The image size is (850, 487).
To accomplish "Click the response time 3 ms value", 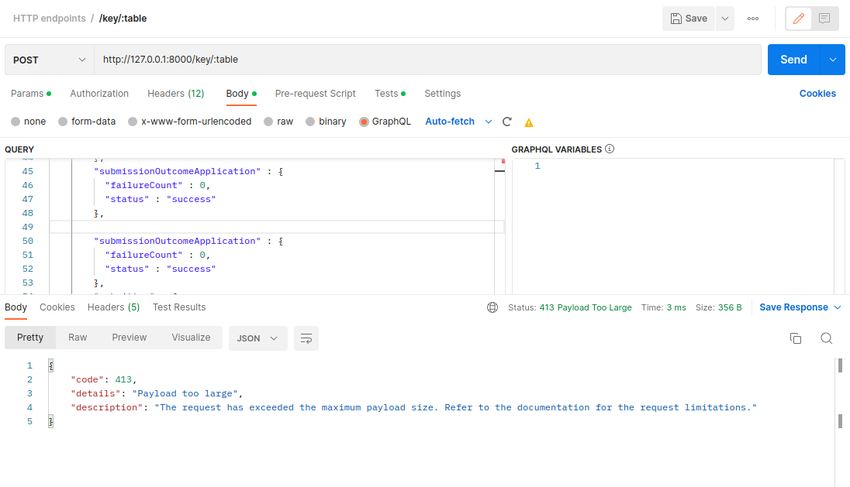I will pyautogui.click(x=676, y=307).
